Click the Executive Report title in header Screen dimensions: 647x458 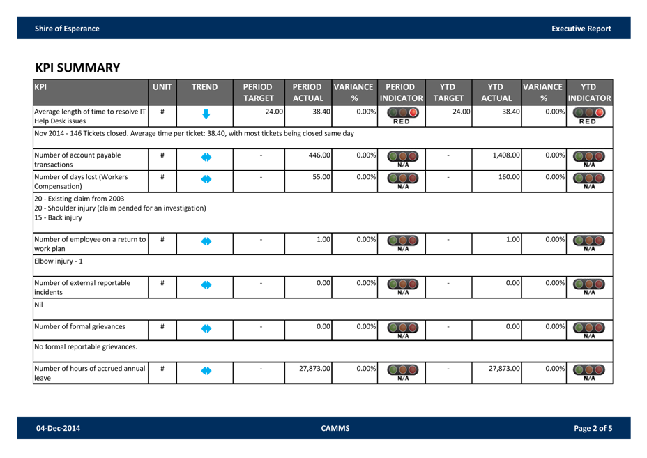581,29
